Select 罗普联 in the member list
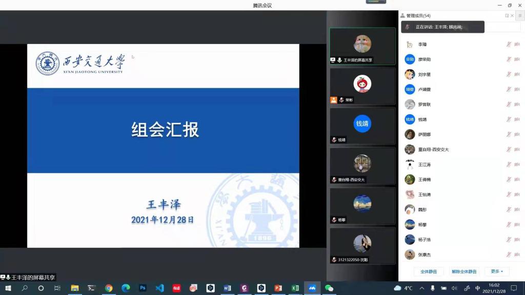 click(425, 104)
